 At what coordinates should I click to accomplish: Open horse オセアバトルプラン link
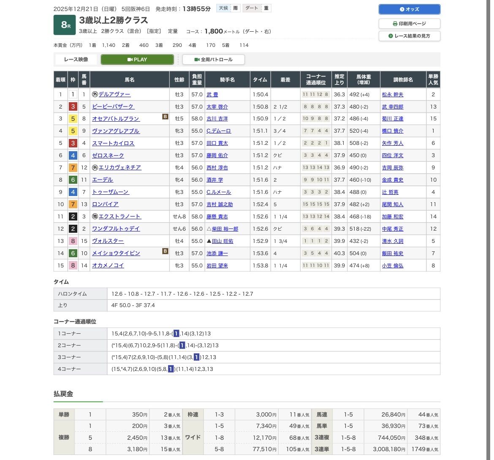click(x=116, y=119)
